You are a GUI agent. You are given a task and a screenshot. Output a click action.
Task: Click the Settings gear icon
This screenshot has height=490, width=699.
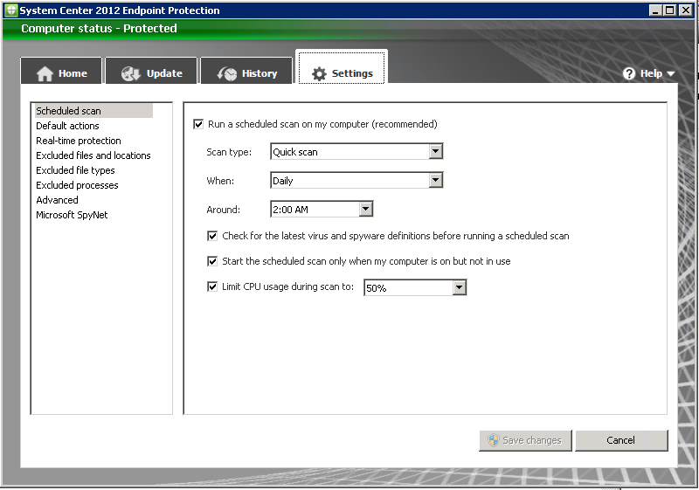point(319,73)
